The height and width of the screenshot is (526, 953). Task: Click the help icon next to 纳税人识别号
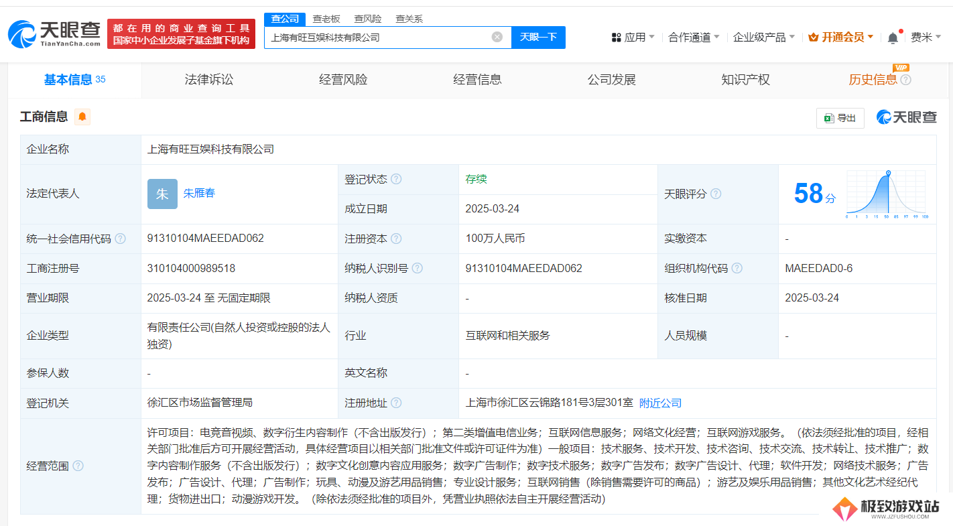(418, 268)
